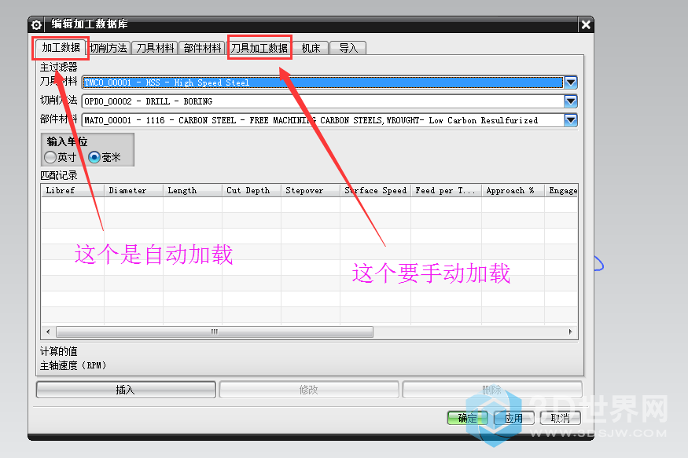Click the horizontal scrollbar thumb
Viewport: 688px width, 458px height.
[215, 332]
